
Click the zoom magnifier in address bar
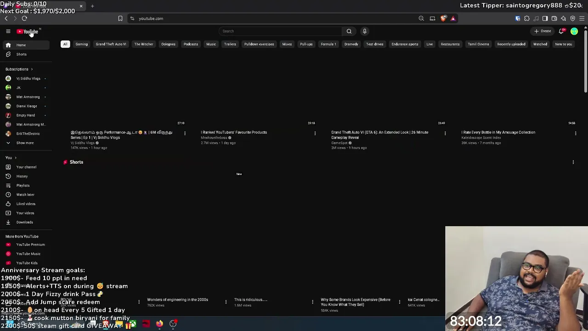[421, 18]
